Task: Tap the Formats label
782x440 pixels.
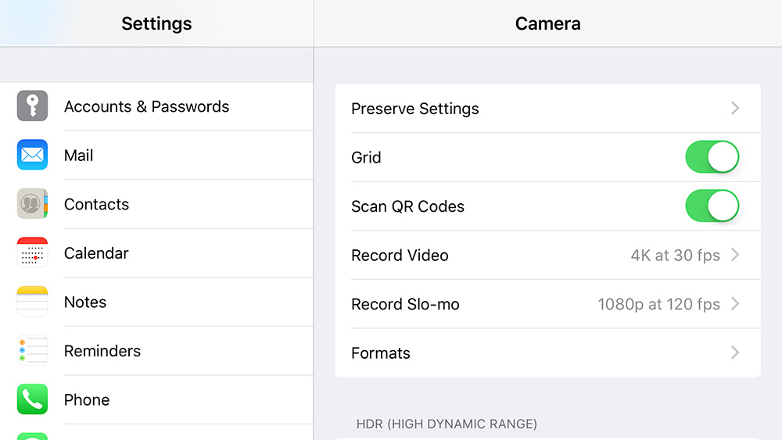Action: (x=381, y=352)
